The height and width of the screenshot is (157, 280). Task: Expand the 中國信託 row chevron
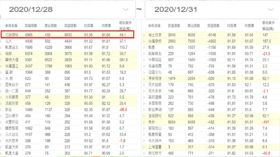[x=144, y=60]
